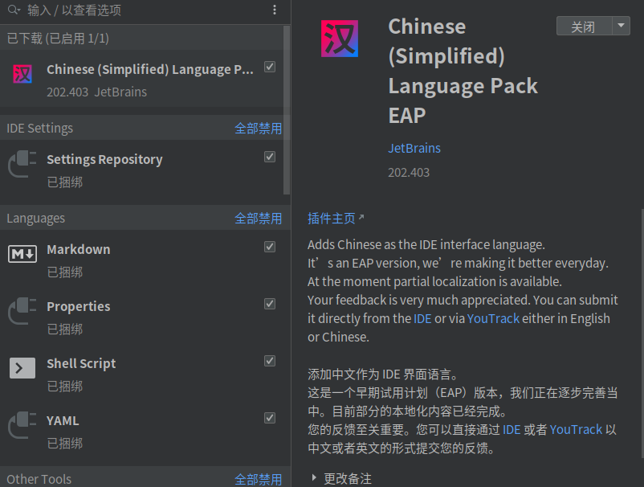Toggle the YAML plugin checkbox
This screenshot has height=487, width=644.
point(270,418)
